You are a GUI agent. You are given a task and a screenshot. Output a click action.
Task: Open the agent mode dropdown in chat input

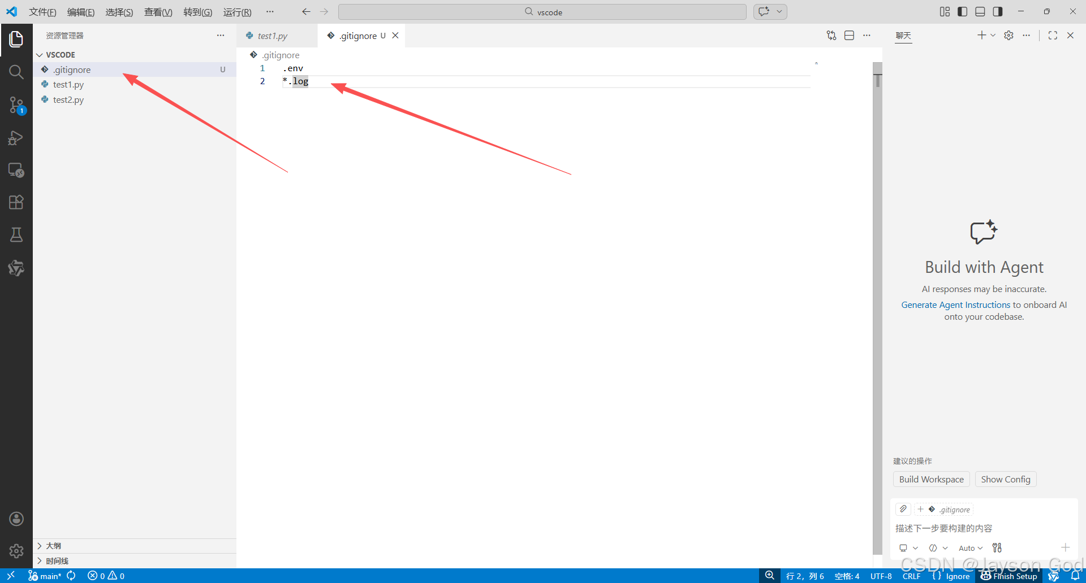938,548
